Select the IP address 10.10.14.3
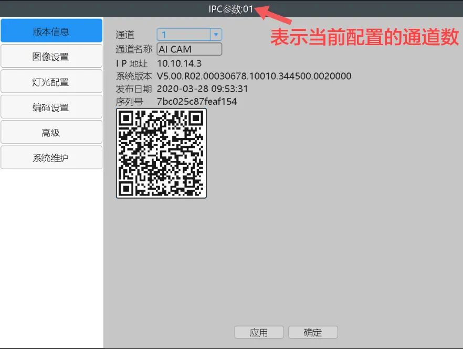This screenshot has height=349, width=463. pyautogui.click(x=179, y=63)
